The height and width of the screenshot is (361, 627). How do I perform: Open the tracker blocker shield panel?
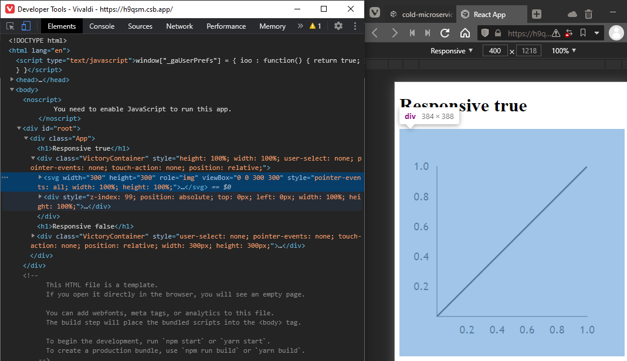485,33
